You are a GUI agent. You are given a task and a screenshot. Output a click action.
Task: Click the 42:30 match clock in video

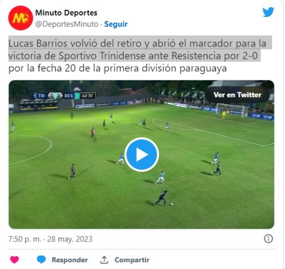(x=88, y=96)
